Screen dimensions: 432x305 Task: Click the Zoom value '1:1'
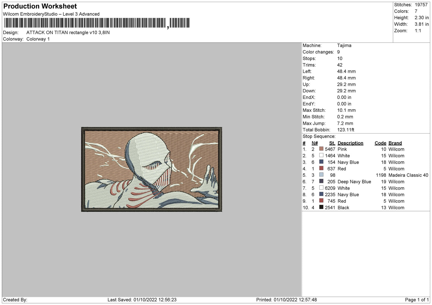click(x=418, y=31)
